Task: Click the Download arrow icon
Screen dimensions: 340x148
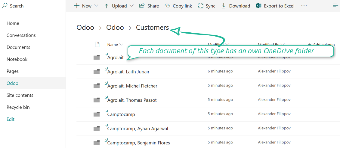Action: [224, 6]
